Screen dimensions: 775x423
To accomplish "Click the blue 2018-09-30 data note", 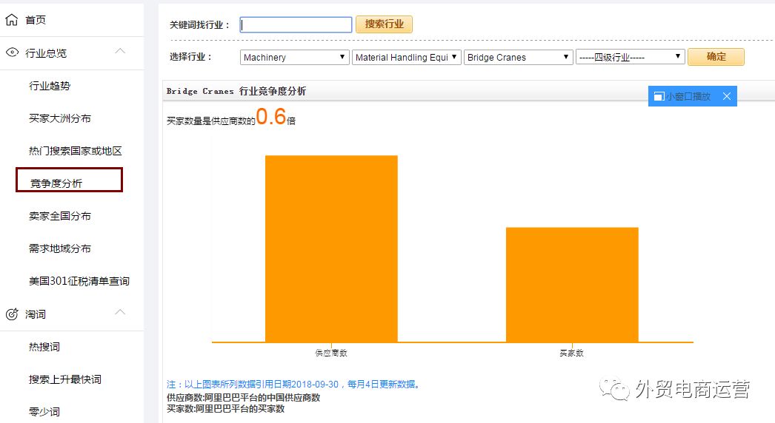I will [295, 384].
